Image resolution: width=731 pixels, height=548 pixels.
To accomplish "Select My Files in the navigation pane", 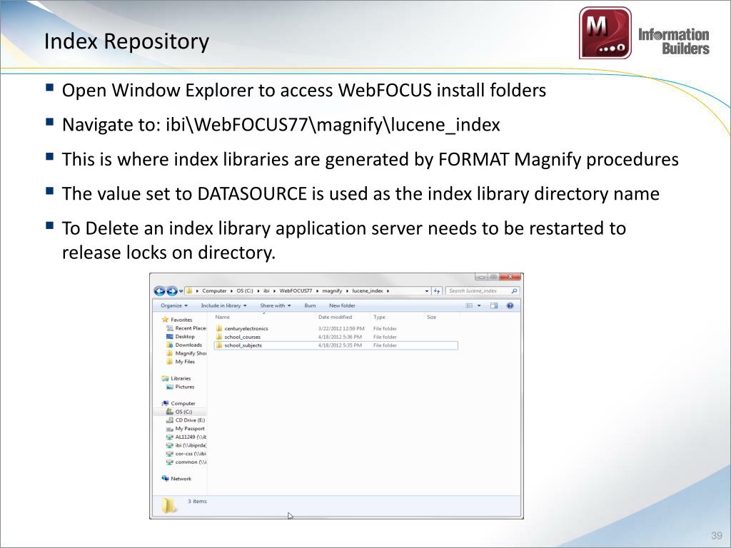I will (x=185, y=362).
